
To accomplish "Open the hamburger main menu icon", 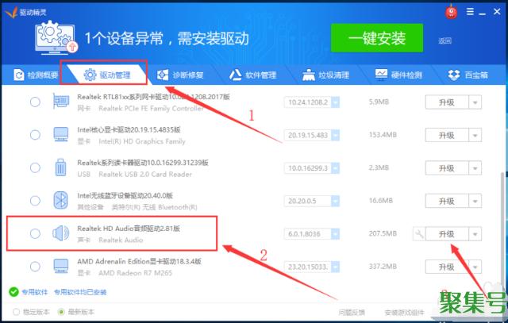I will tap(470, 12).
